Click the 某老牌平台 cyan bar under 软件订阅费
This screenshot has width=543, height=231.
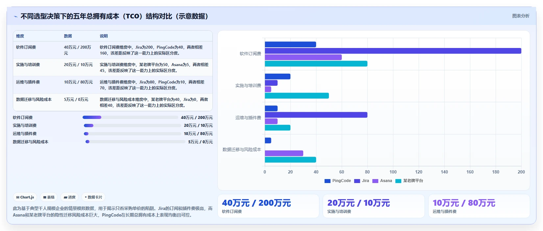click(x=316, y=64)
